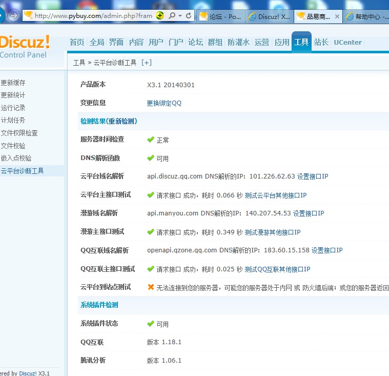Open the 论坛 admin menu

click(x=195, y=42)
